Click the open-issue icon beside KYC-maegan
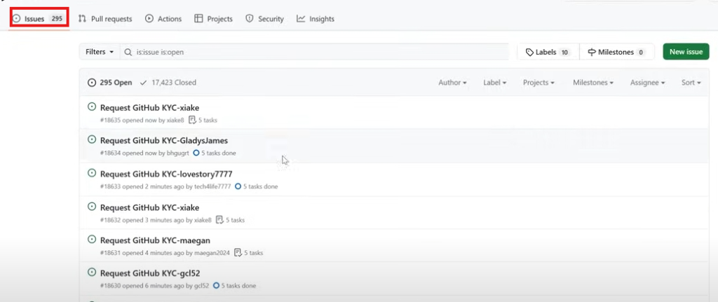The image size is (718, 302). click(x=92, y=239)
